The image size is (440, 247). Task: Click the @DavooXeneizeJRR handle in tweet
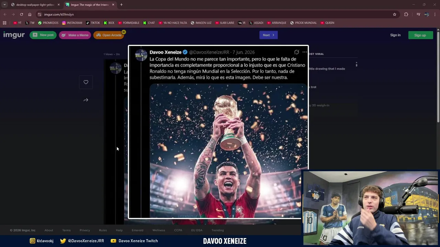[x=209, y=52]
